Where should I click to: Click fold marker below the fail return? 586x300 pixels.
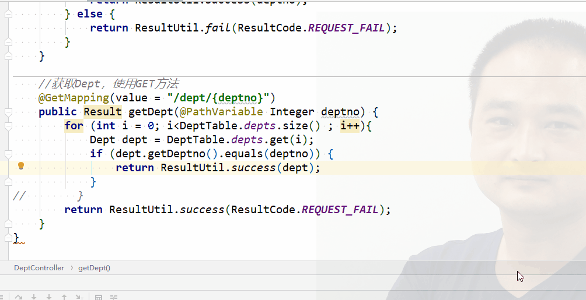8,42
